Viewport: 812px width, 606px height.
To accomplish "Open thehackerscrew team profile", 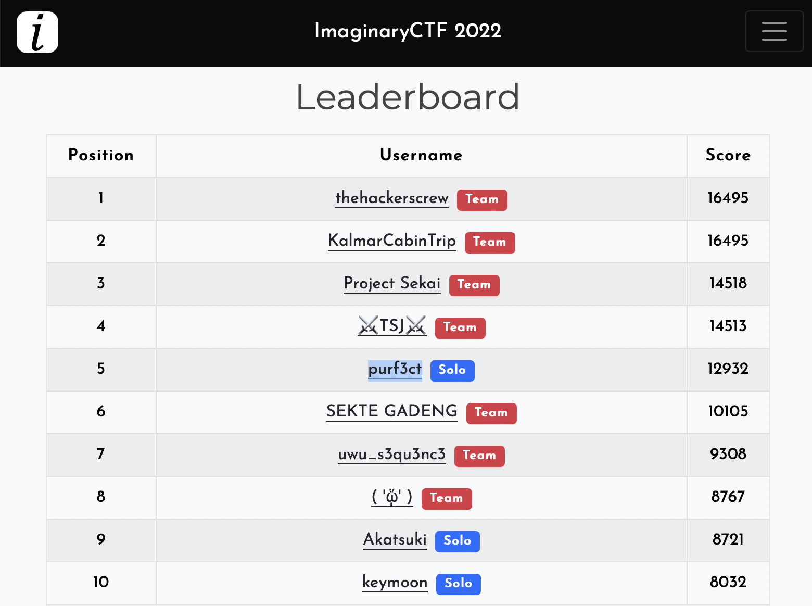I will click(x=392, y=198).
